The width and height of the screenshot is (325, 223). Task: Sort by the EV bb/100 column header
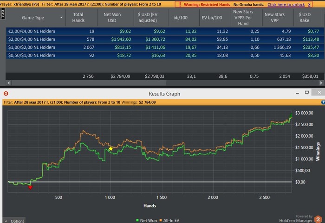[211, 18]
